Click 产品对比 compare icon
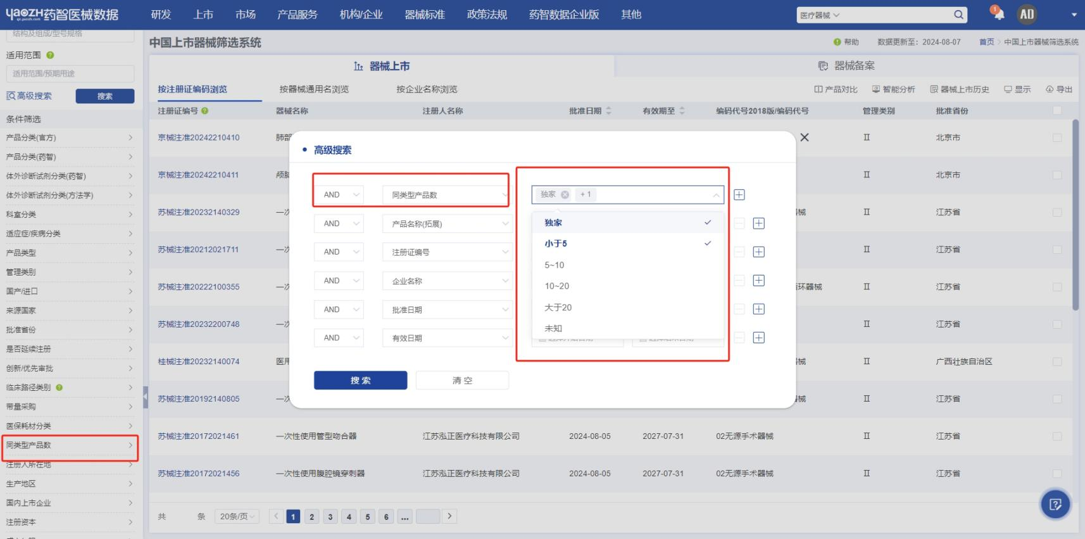Viewport: 1085px width, 539px height. [x=836, y=89]
